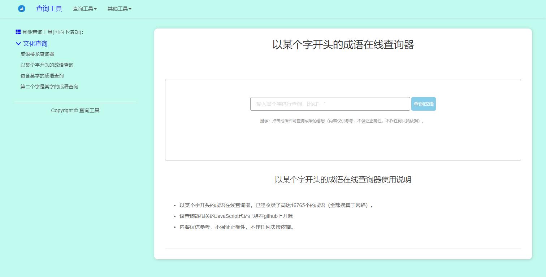This screenshot has width=546, height=277.
Task: Click the hint text starting with 提示
Action: 342,121
